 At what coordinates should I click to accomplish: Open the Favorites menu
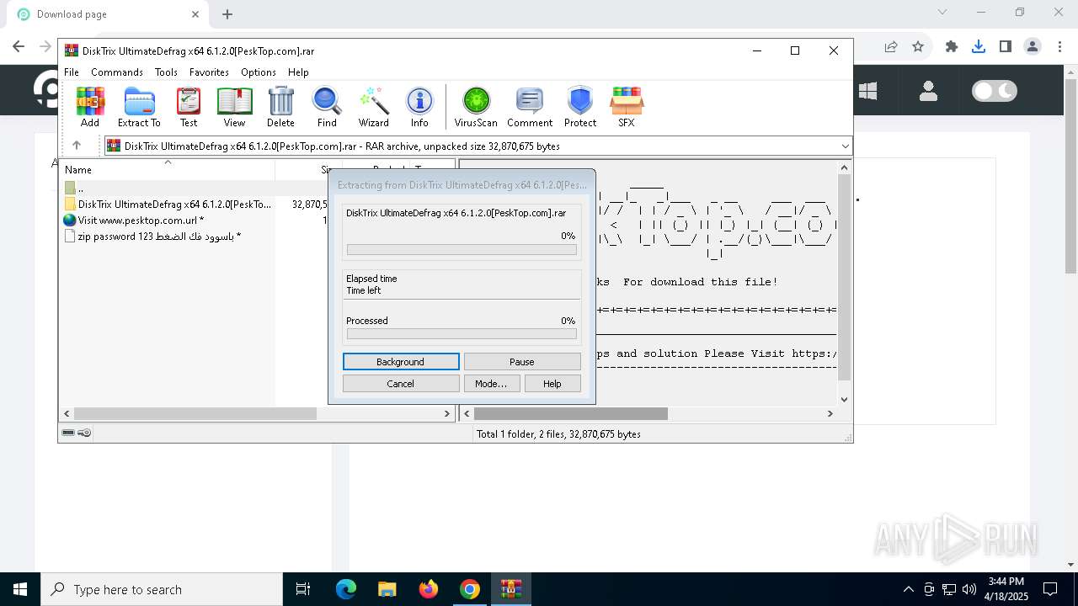tap(209, 72)
